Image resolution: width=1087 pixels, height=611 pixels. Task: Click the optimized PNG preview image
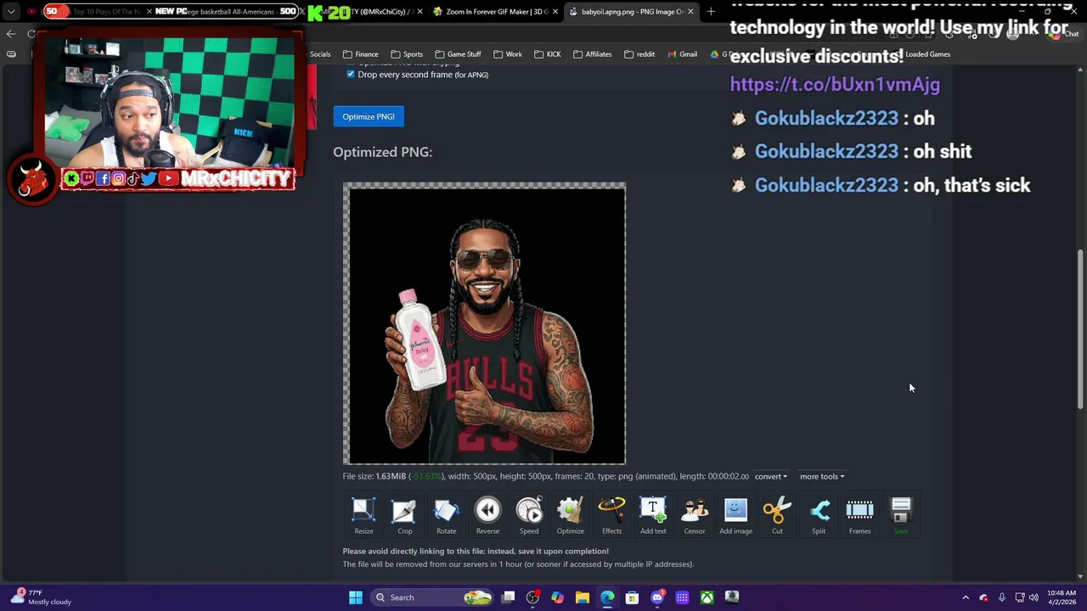coord(484,323)
